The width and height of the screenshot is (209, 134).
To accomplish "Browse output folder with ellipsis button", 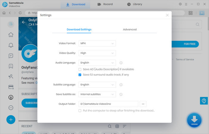I will click(x=143, y=104).
